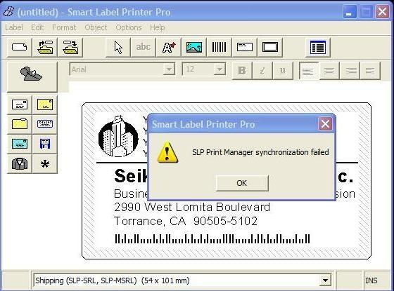This screenshot has height=291, width=394.
Task: Open the Options menu
Action: 129,27
